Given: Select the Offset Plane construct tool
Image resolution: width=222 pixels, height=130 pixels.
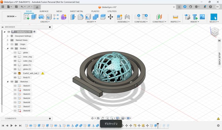Looking at the screenshot, I should click(x=159, y=17).
